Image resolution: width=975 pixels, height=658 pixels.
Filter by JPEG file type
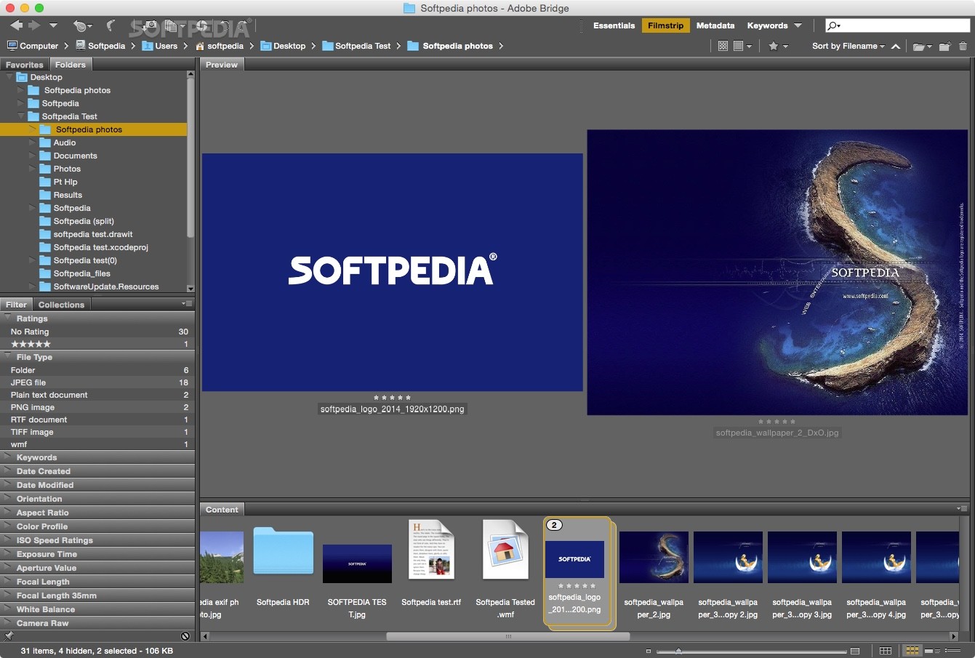[x=97, y=382]
